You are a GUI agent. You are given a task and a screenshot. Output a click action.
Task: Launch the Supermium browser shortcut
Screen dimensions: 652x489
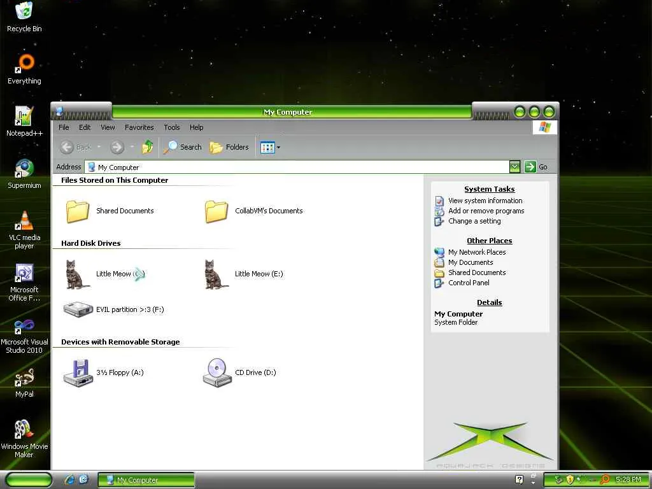tap(24, 174)
